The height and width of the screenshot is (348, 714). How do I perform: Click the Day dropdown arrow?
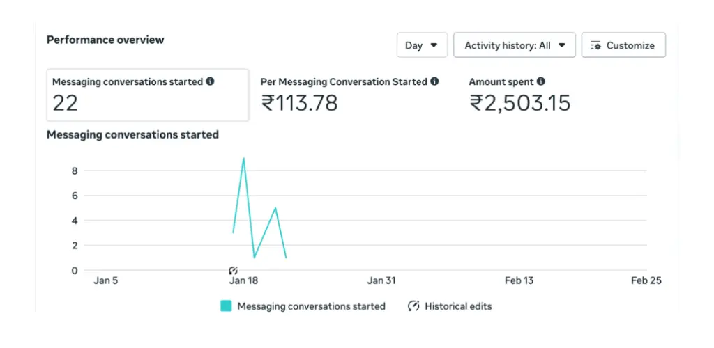434,45
